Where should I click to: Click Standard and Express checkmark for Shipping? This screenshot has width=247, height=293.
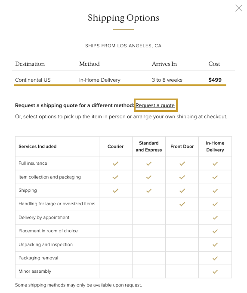tap(149, 191)
